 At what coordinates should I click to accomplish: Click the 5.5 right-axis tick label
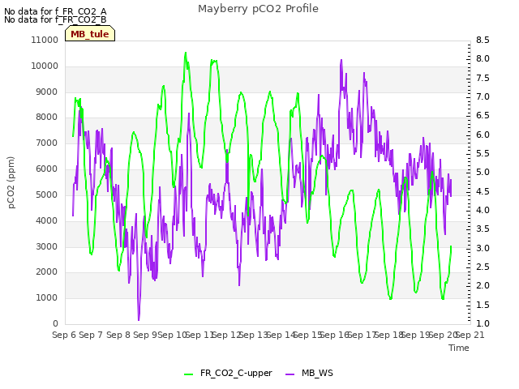coord(483,153)
